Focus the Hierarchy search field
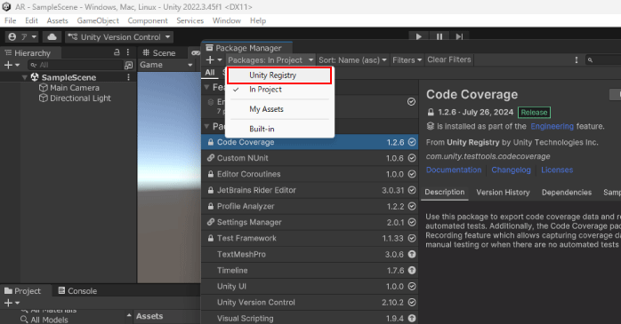The image size is (621, 324). click(76, 65)
